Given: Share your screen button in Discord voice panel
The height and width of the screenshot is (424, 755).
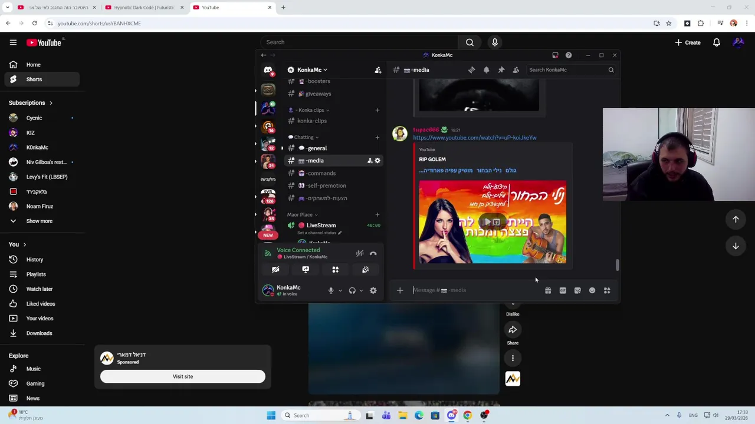Looking at the screenshot, I should coord(306,270).
